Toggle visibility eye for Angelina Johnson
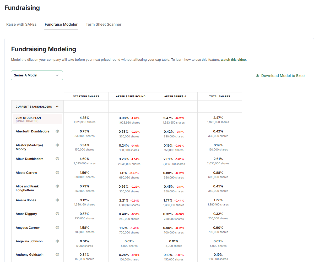 (57, 241)
